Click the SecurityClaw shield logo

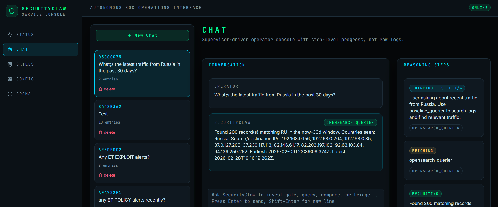(11, 11)
